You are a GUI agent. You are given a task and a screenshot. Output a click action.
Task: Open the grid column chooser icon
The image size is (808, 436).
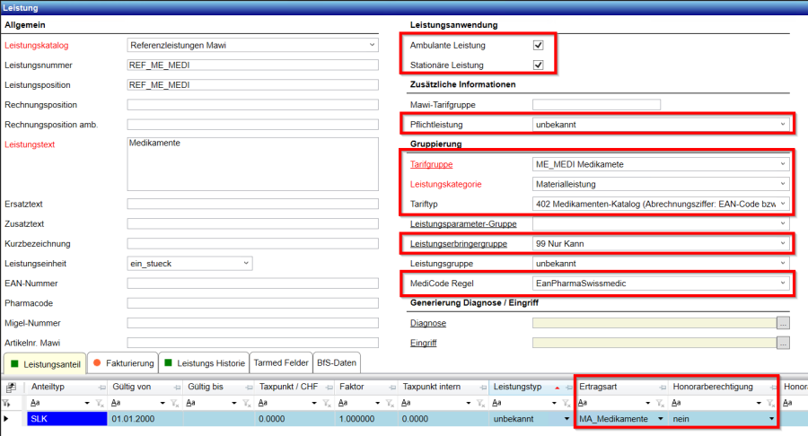click(x=10, y=387)
